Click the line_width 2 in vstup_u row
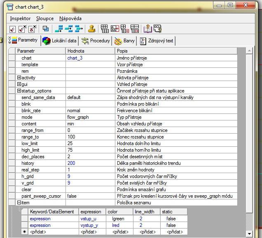Viewport: 262px width, 238px height. click(x=147, y=219)
